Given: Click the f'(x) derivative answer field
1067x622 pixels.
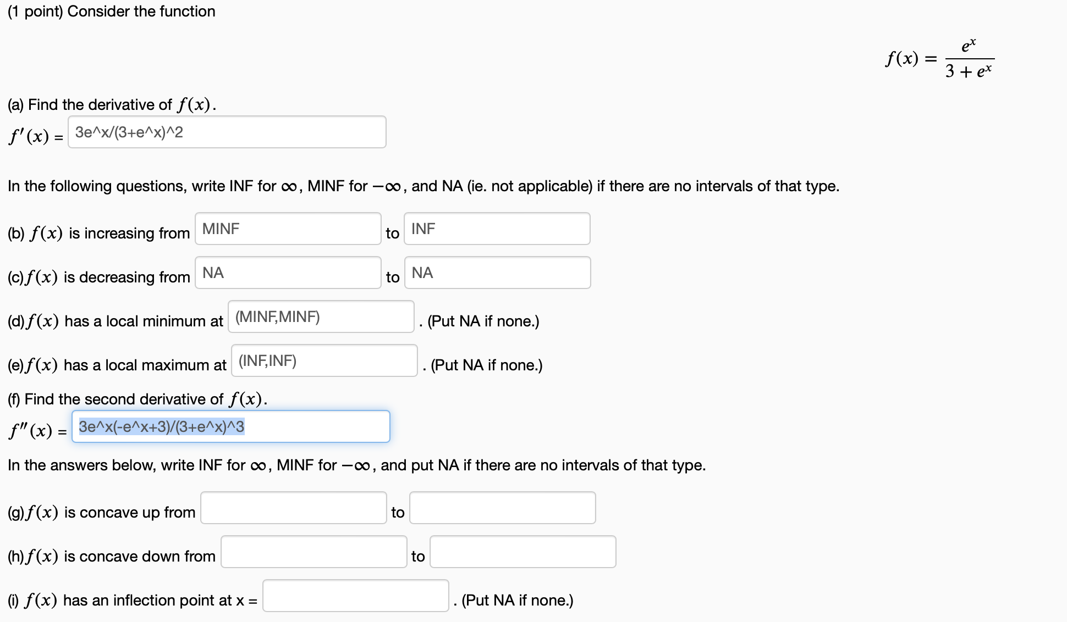Looking at the screenshot, I should (227, 132).
